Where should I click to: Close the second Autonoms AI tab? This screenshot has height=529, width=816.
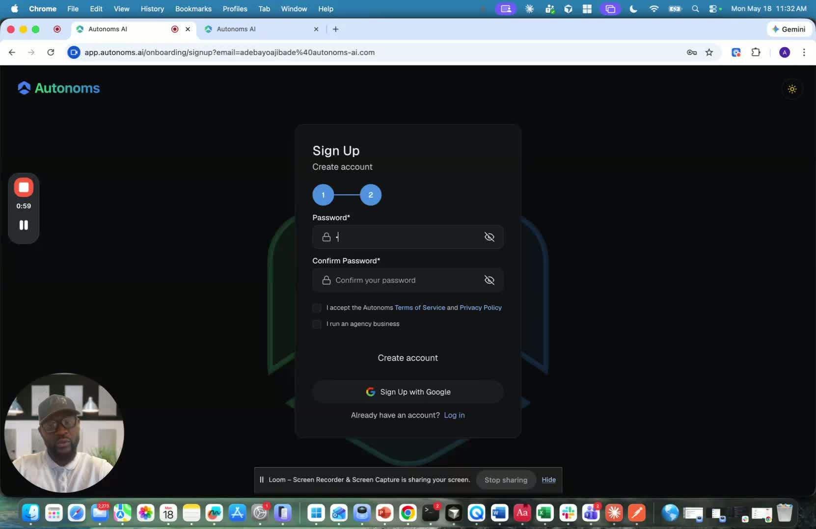[x=316, y=29]
